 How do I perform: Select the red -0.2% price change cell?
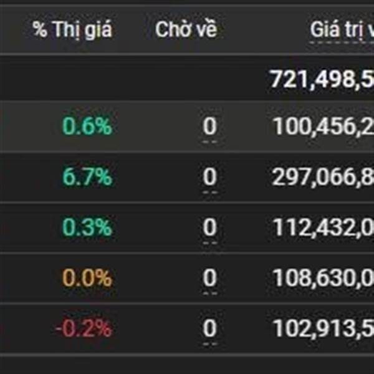click(x=84, y=328)
